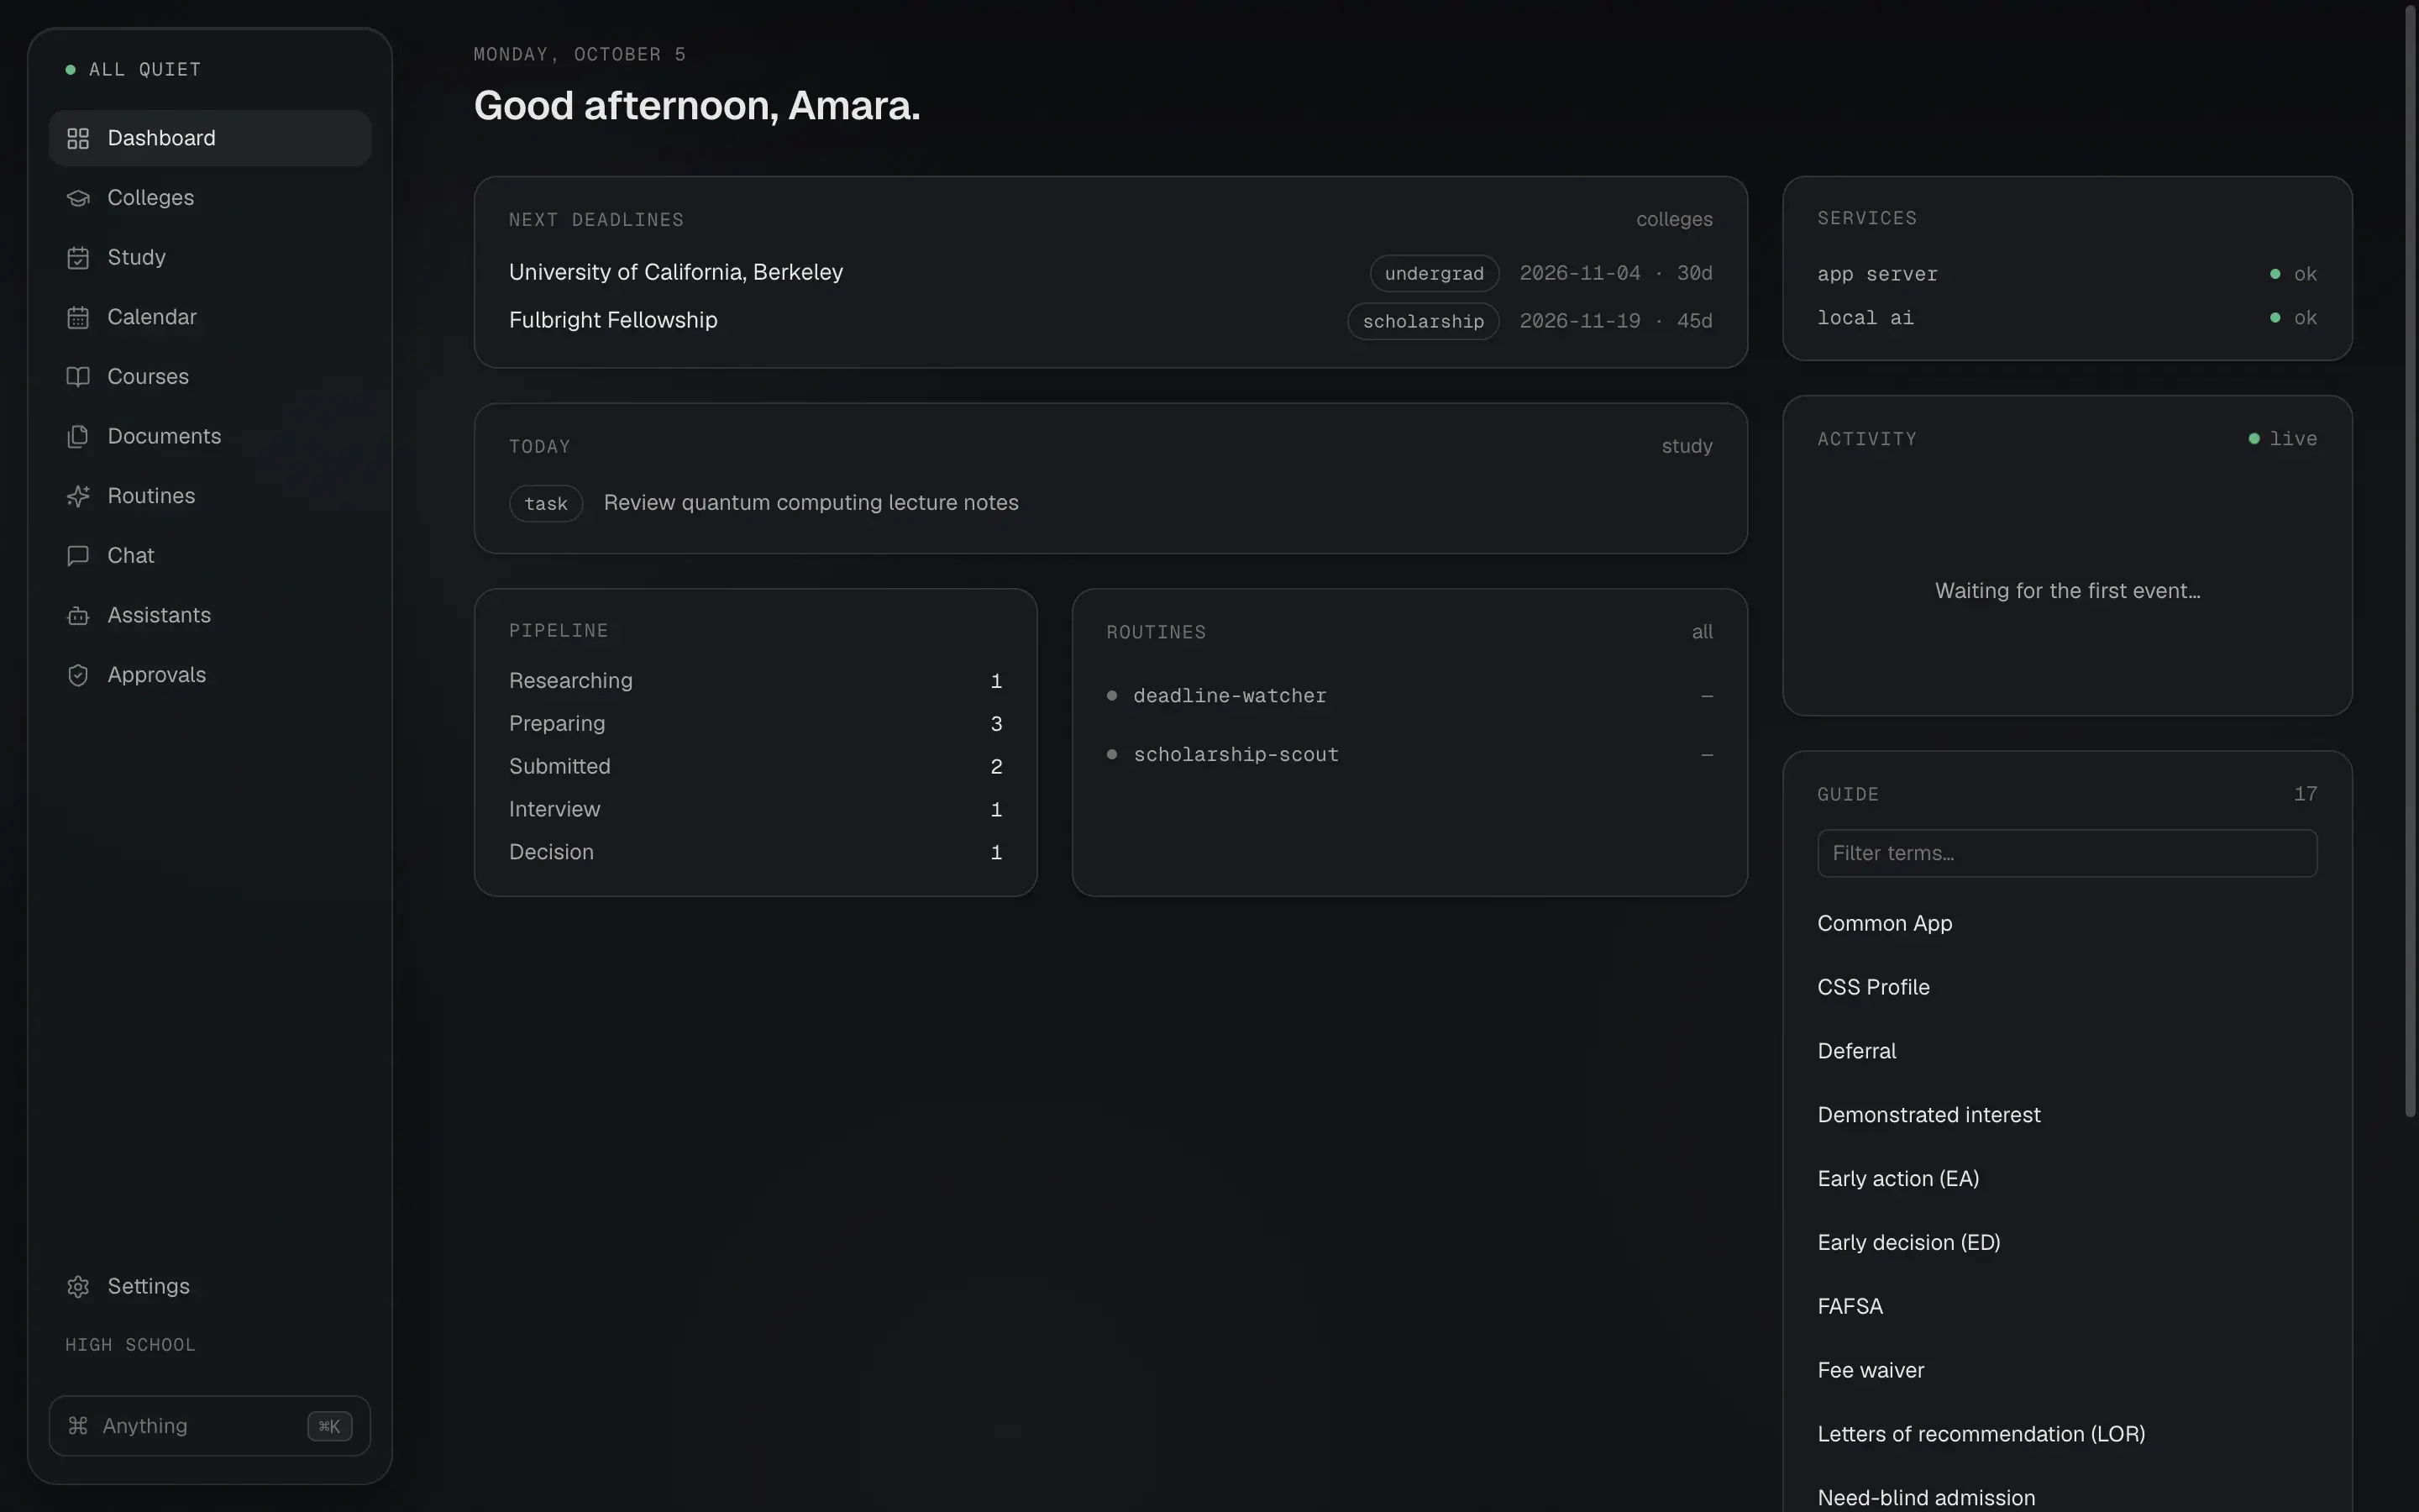
Task: Go to Routines in the sidebar
Action: pyautogui.click(x=210, y=496)
